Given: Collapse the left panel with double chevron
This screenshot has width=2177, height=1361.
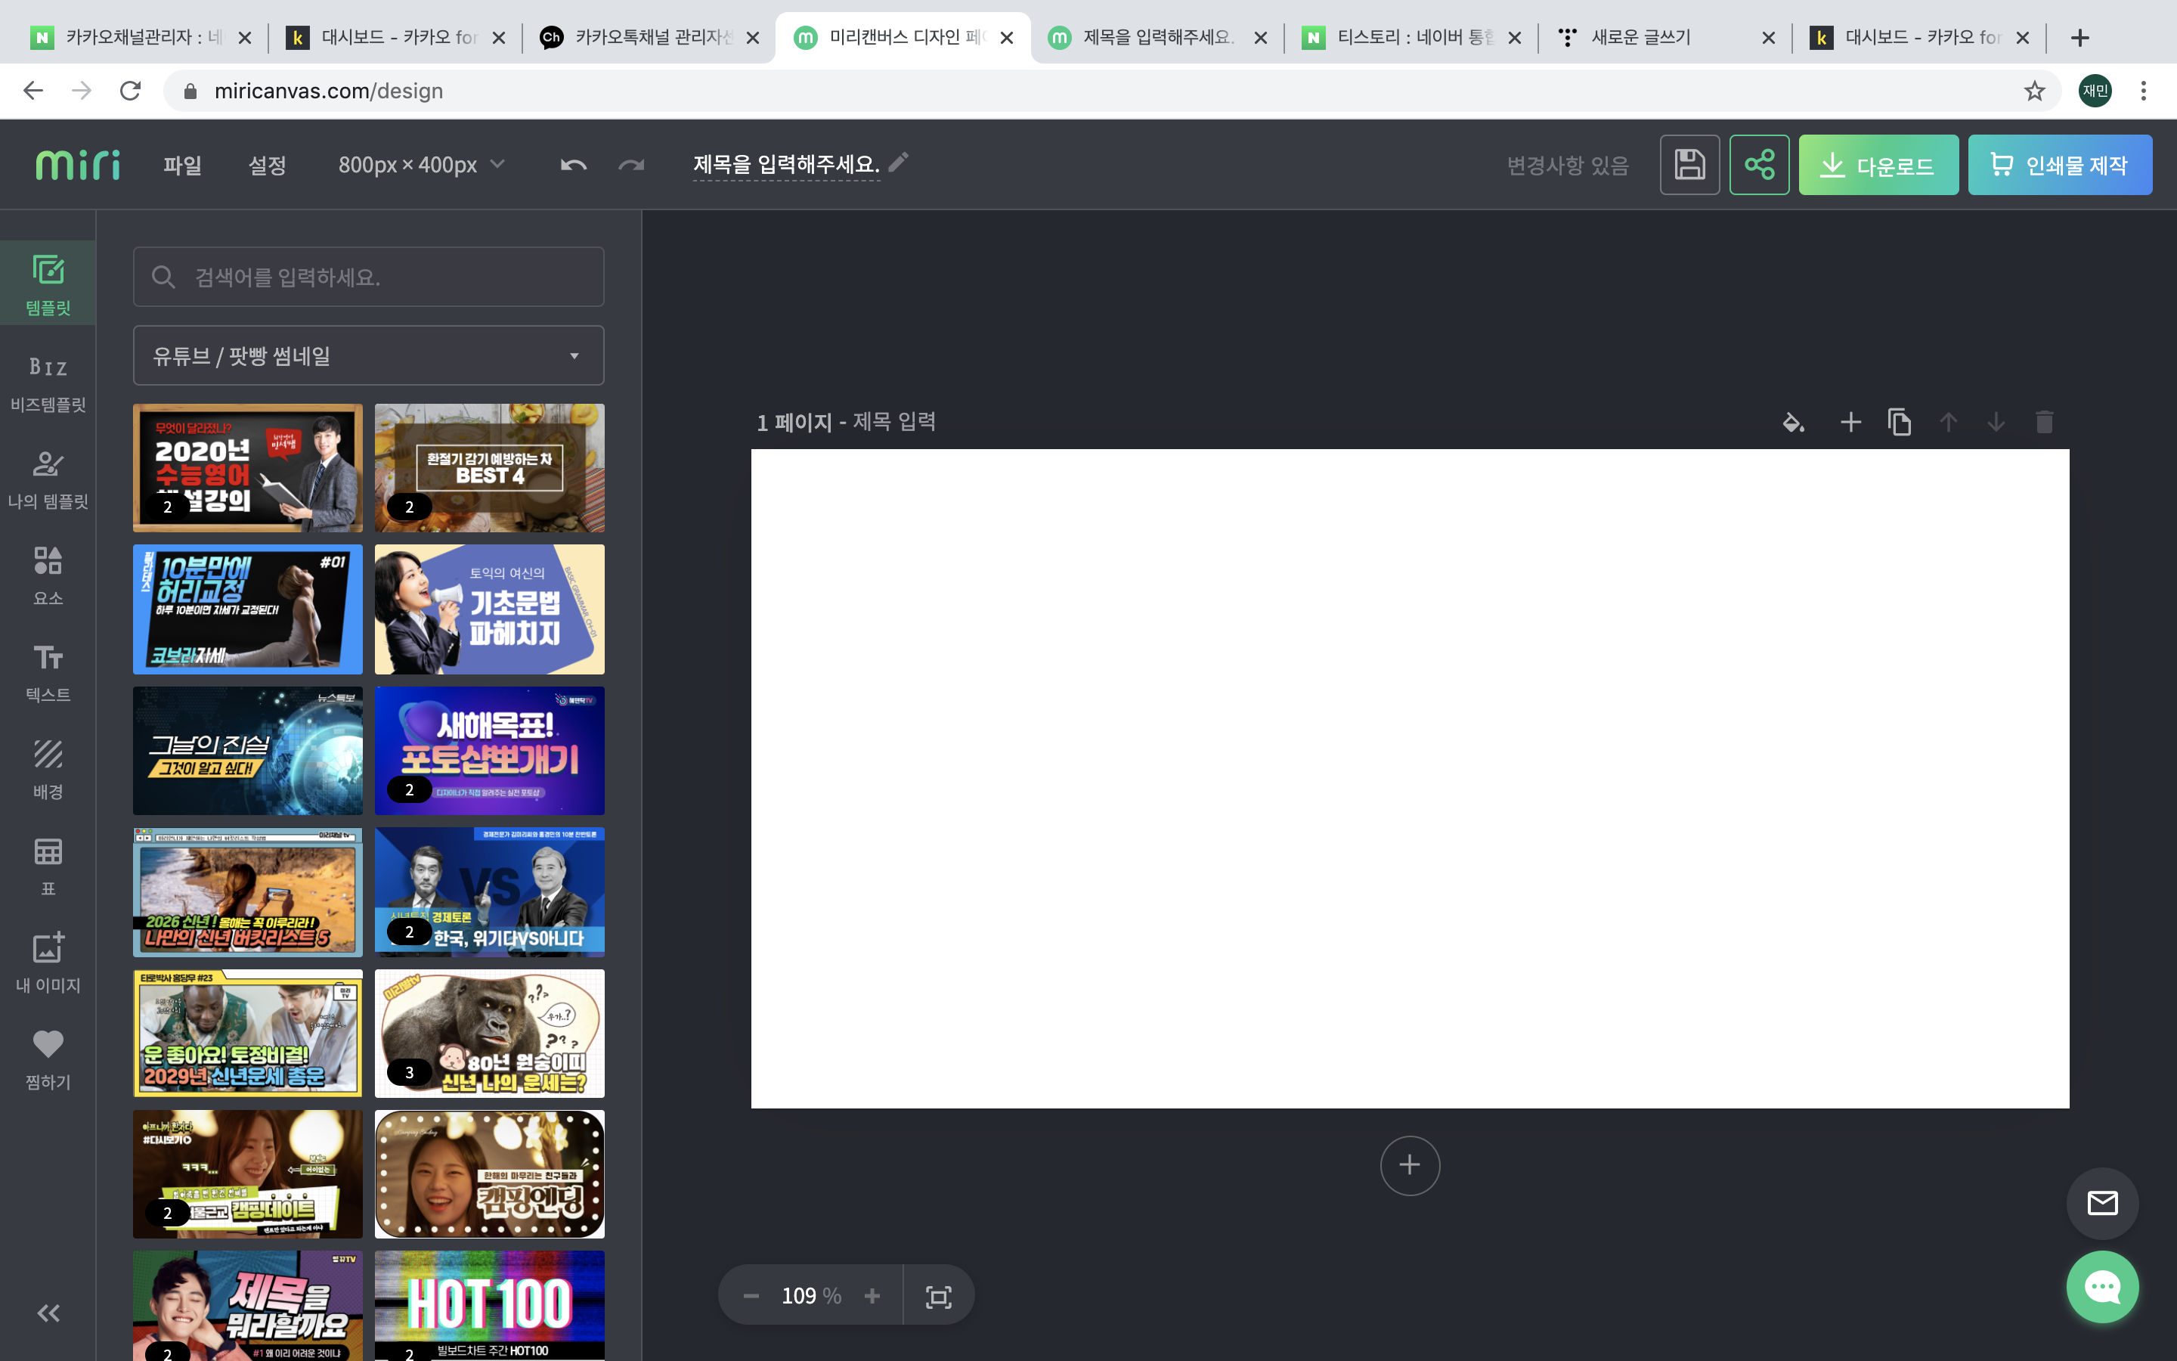Looking at the screenshot, I should (x=48, y=1313).
